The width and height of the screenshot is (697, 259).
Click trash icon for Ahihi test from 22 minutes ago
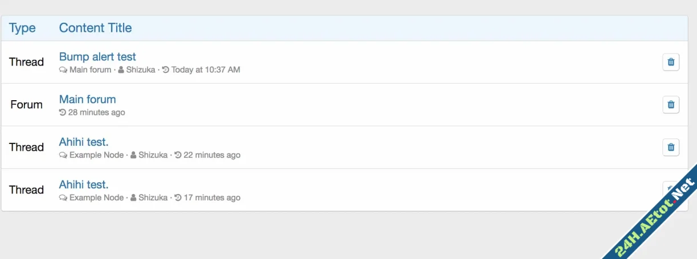671,147
